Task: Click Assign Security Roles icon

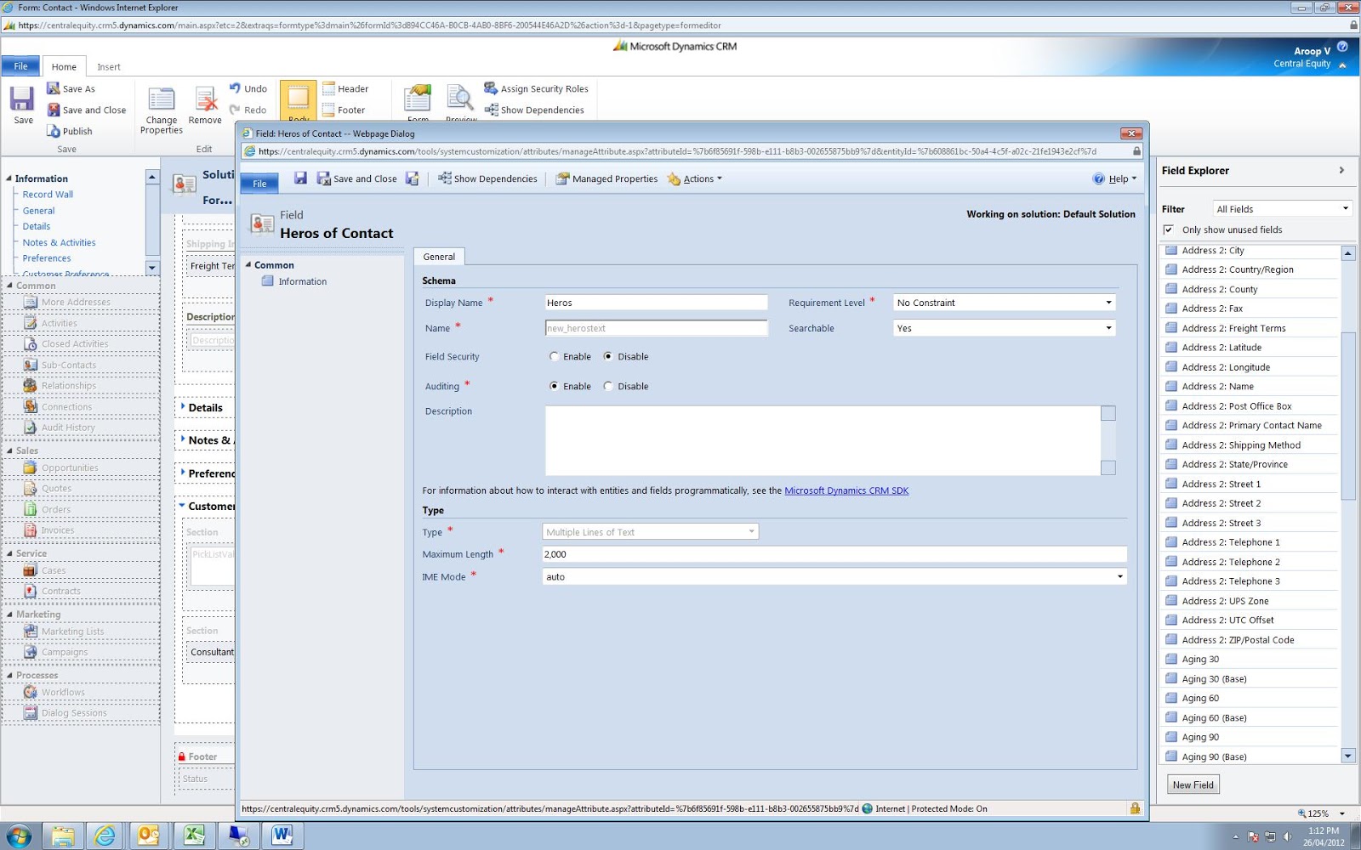Action: 491,88
